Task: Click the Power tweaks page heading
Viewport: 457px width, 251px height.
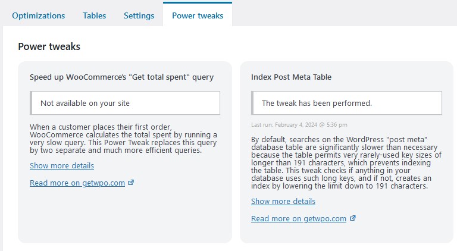Action: click(49, 46)
